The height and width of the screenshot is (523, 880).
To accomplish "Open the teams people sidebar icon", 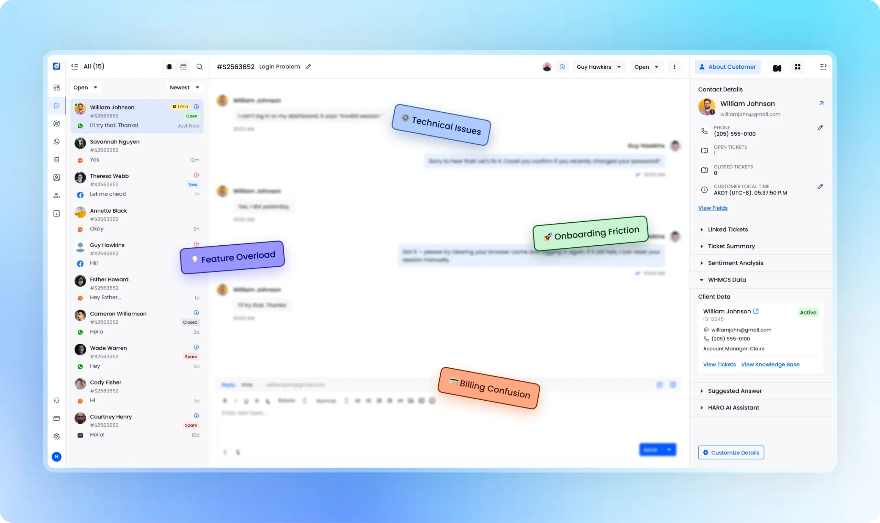I will (56, 196).
